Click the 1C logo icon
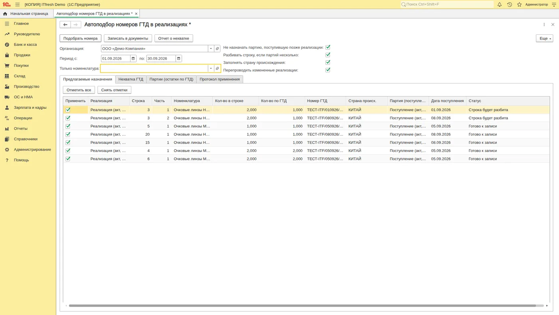The width and height of the screenshot is (559, 315). click(x=6, y=4)
